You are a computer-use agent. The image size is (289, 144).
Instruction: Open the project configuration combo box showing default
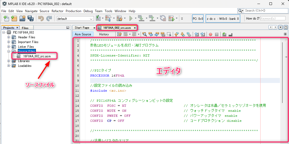pos(76,19)
